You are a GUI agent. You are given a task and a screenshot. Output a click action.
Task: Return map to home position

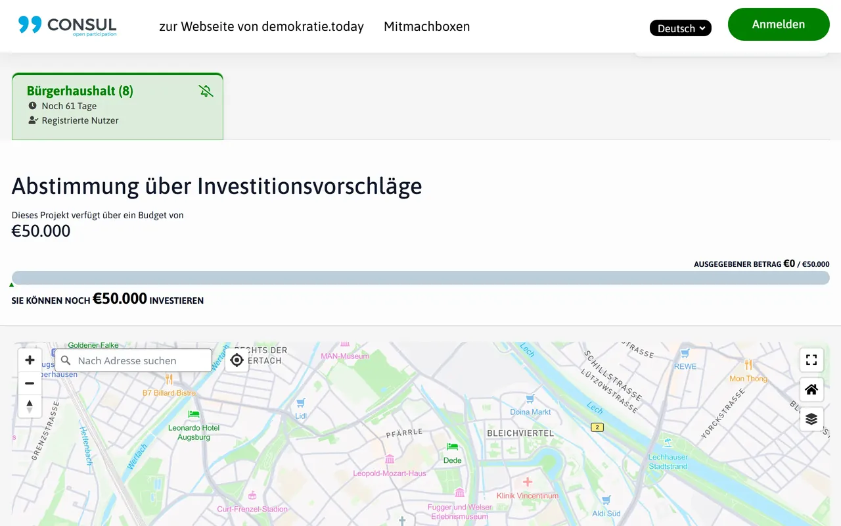(x=811, y=389)
